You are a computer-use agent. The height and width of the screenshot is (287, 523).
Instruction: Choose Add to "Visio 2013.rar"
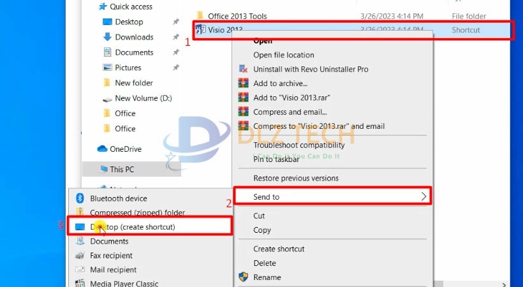click(x=291, y=98)
